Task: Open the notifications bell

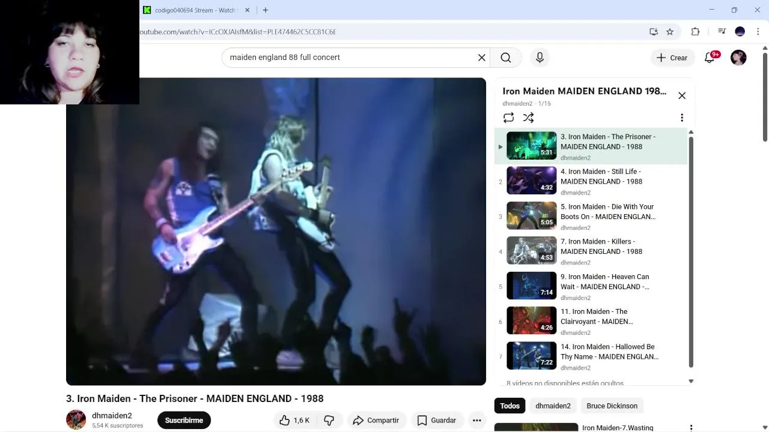Action: 710,58
